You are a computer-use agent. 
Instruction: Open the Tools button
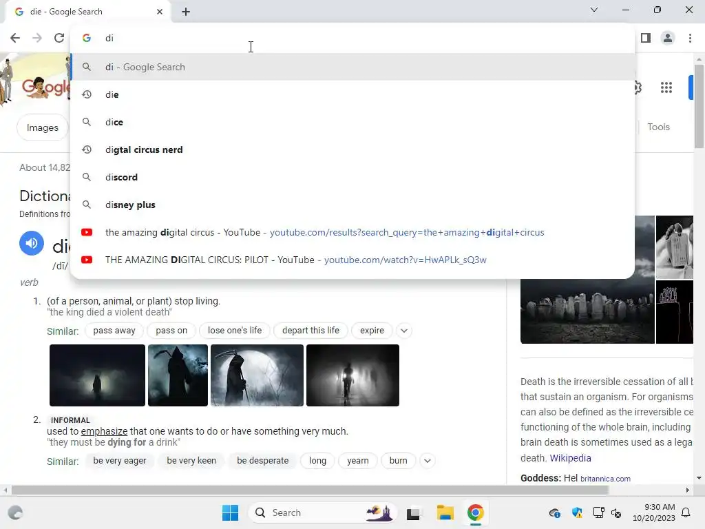(x=658, y=127)
